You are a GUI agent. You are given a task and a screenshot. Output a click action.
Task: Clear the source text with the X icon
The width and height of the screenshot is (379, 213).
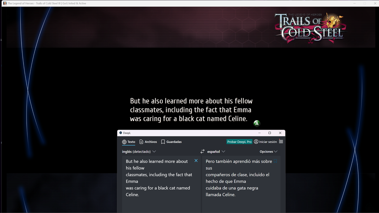(x=196, y=161)
